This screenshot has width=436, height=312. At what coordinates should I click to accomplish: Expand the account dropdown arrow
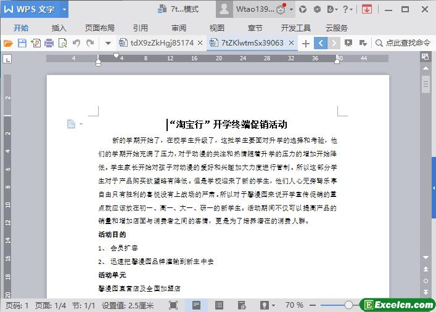tap(291, 10)
